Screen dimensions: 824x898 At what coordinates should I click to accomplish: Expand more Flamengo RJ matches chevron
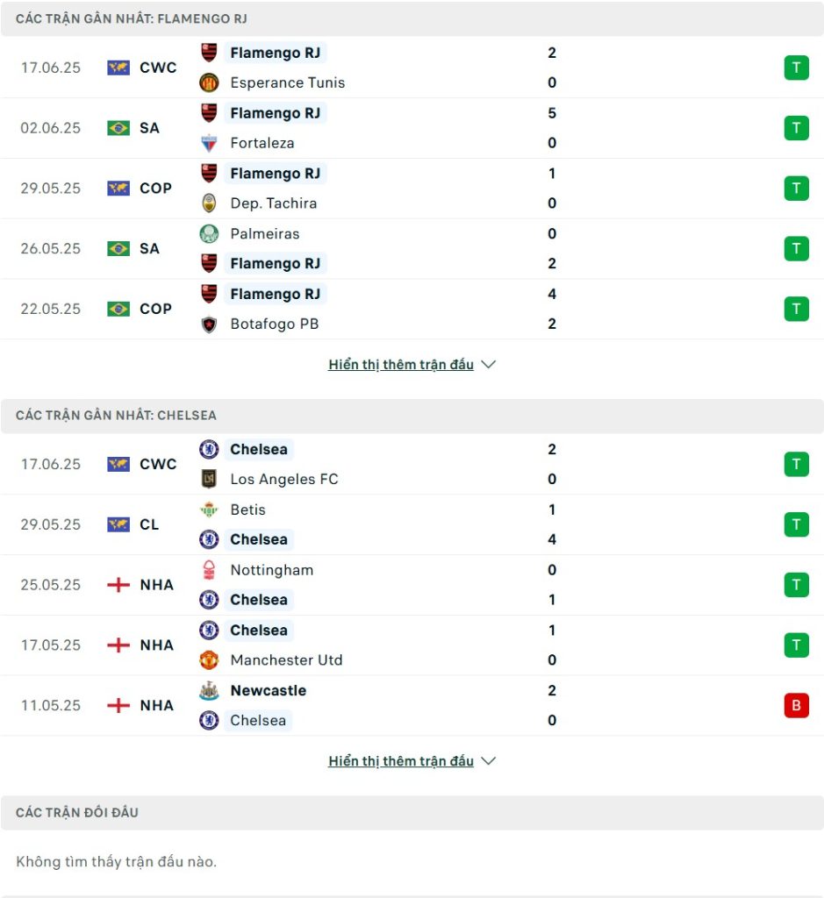[488, 364]
